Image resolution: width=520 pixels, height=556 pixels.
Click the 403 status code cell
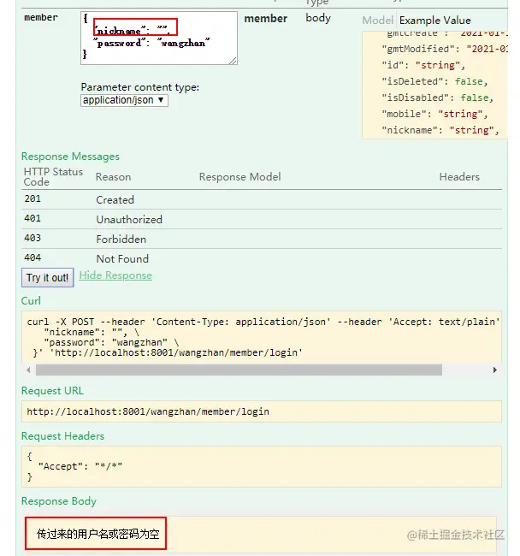[x=32, y=238]
